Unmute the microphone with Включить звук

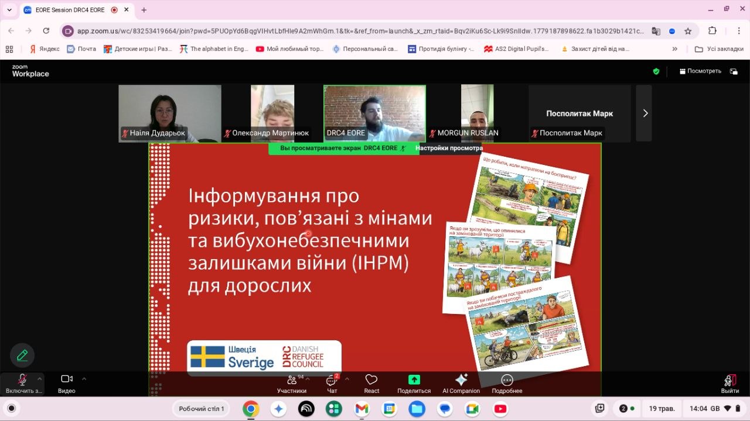pos(22,379)
